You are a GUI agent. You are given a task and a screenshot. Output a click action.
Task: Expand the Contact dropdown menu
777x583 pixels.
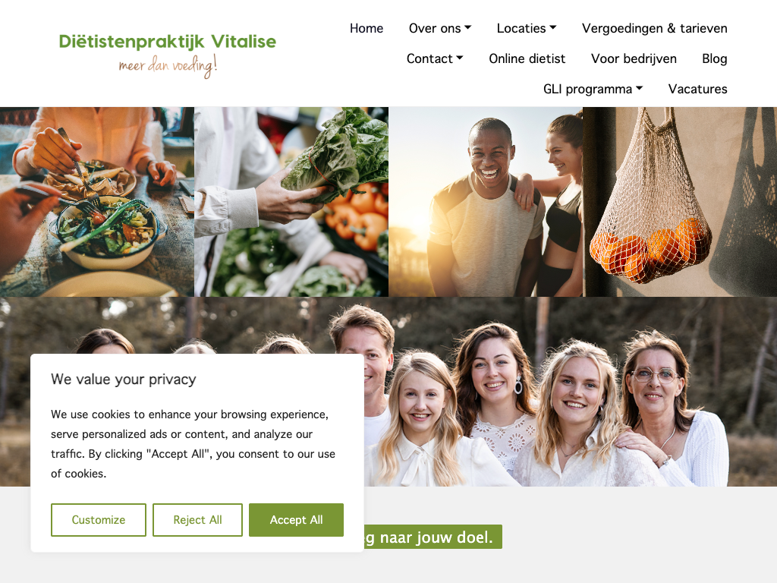[435, 58]
